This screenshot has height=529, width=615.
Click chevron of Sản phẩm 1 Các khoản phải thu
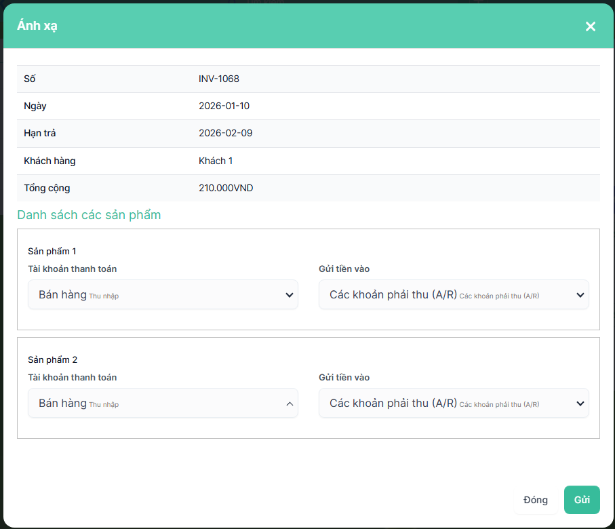tap(580, 295)
